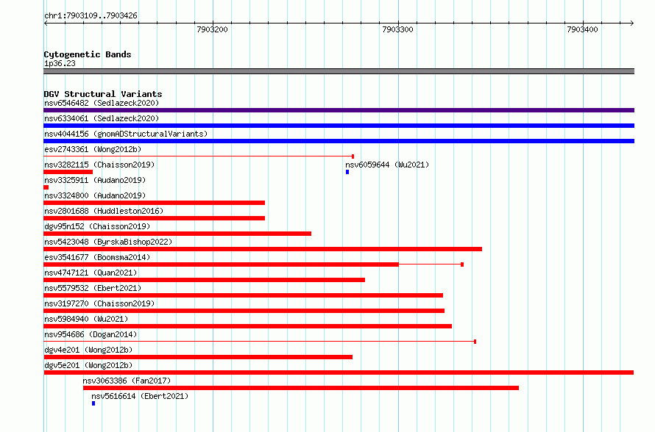Viewport: 655px width, 432px height.
Task: Click ruler position label 7903200
Action: tap(212, 29)
